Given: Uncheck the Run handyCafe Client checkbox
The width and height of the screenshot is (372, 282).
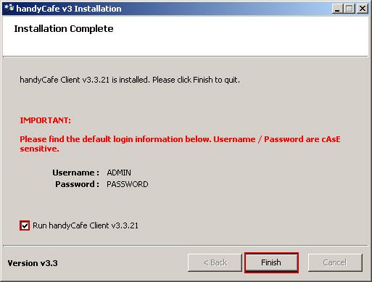Looking at the screenshot, I should click(x=25, y=225).
